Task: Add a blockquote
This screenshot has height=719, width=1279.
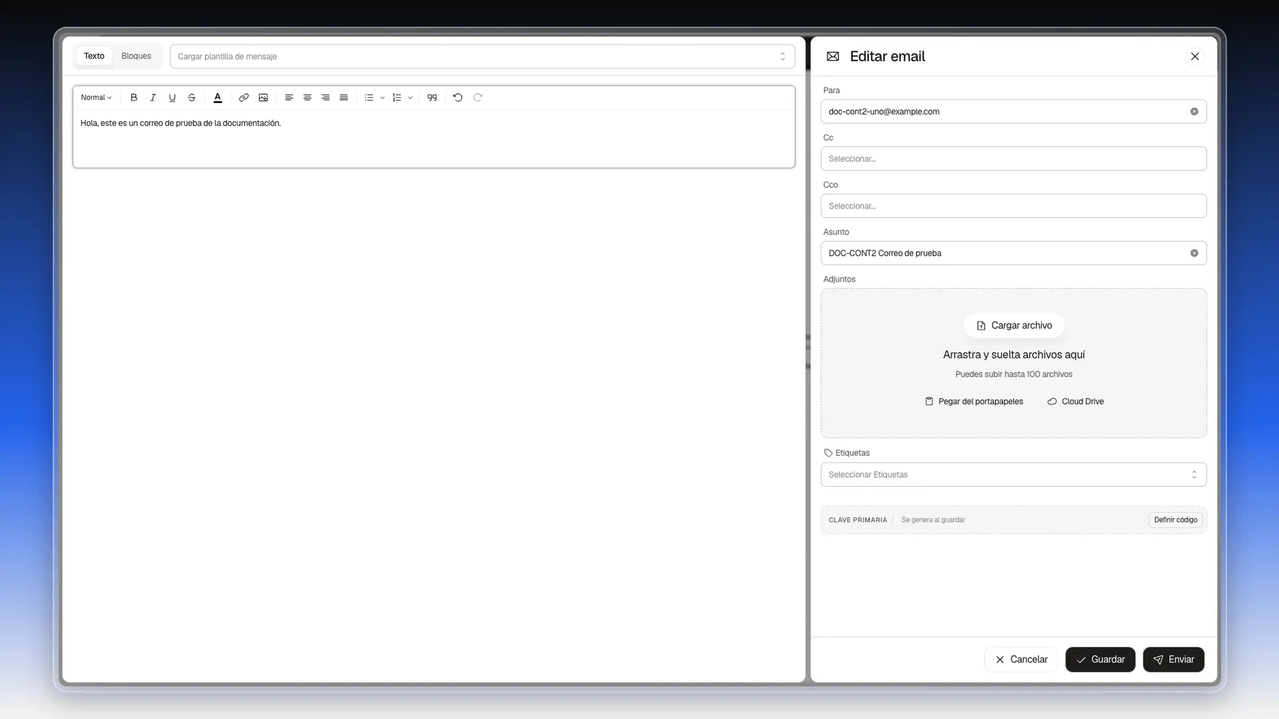Action: (x=432, y=98)
